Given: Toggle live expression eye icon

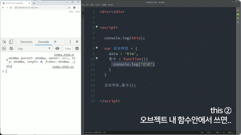Looking at the screenshot, I should pos(57,48).
